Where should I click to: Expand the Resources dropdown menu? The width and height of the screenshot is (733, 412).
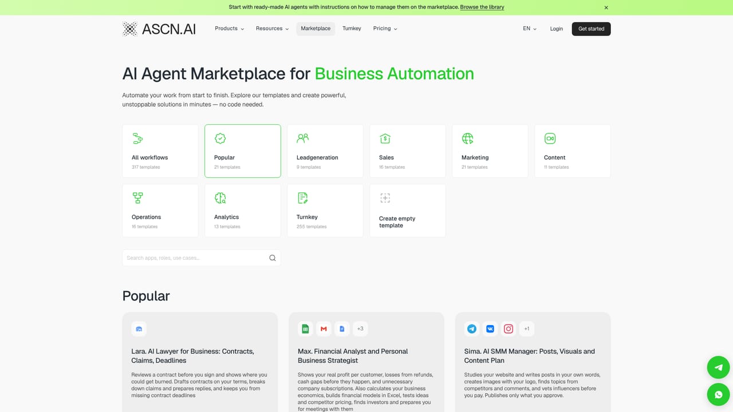pyautogui.click(x=272, y=29)
